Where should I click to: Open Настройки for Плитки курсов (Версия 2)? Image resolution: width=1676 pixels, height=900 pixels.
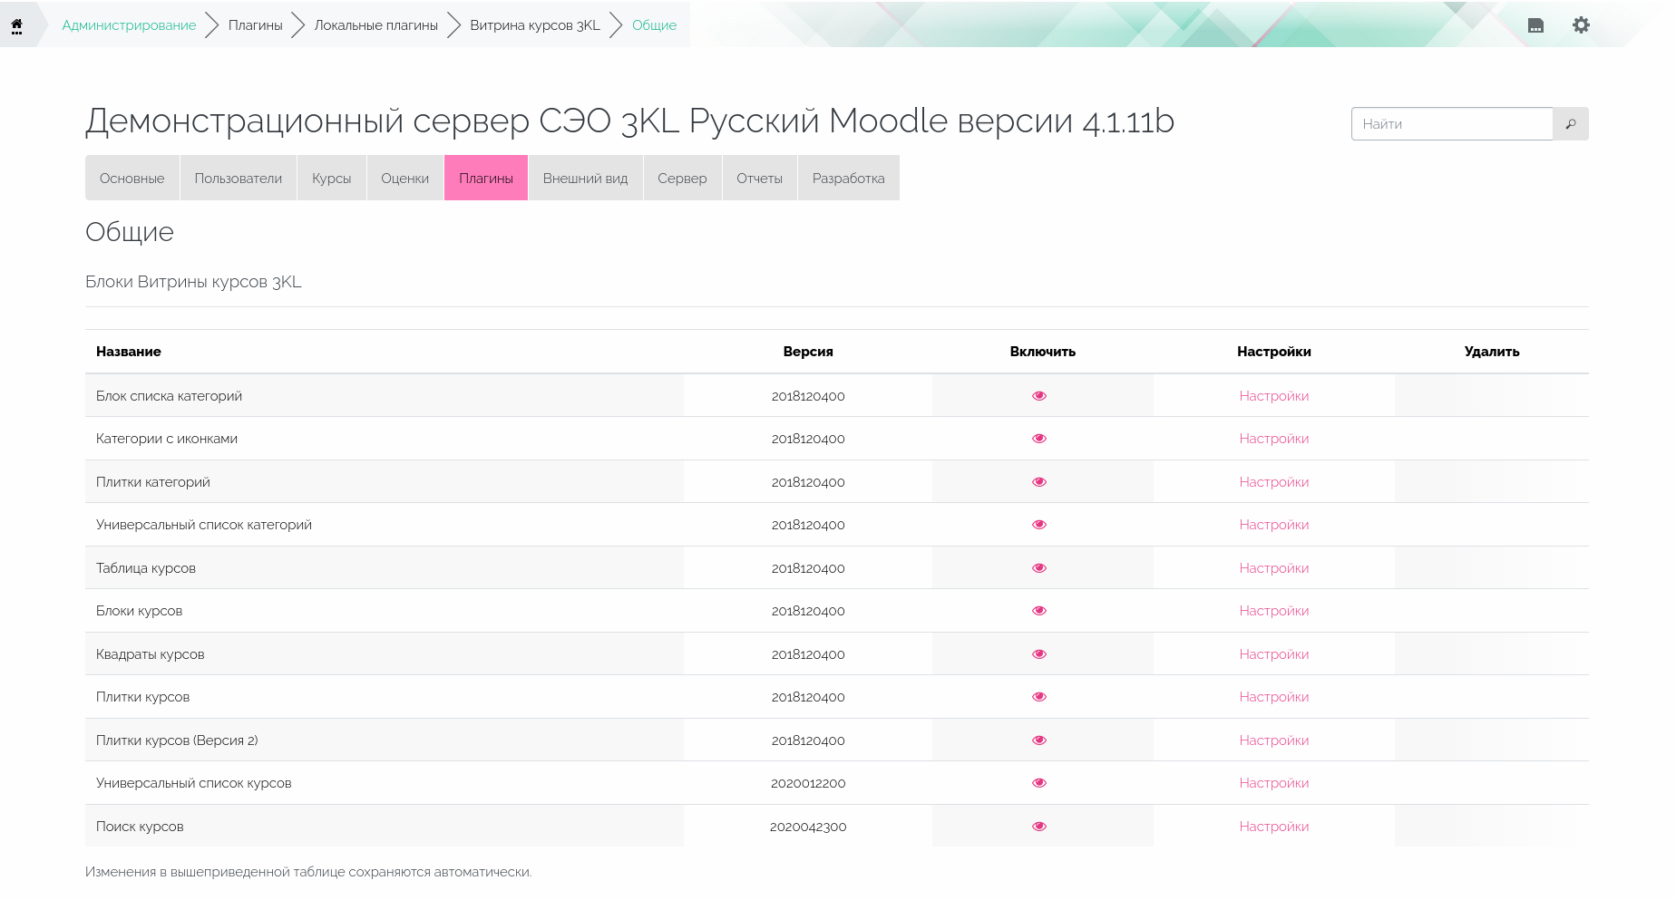[x=1274, y=740]
